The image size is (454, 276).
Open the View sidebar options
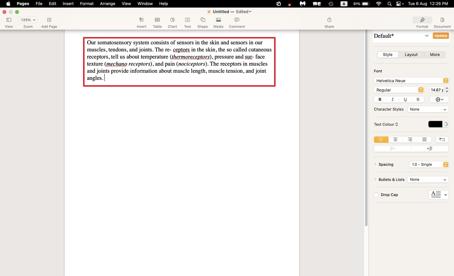tap(9, 23)
